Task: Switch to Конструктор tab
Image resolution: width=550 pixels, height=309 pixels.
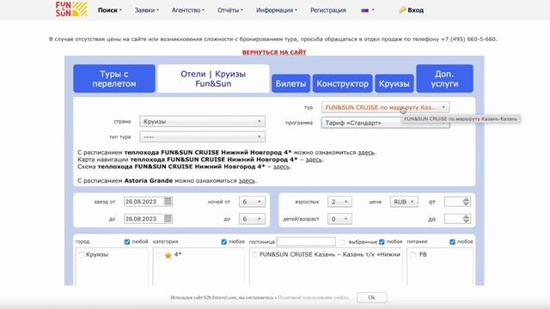Action: (x=342, y=83)
